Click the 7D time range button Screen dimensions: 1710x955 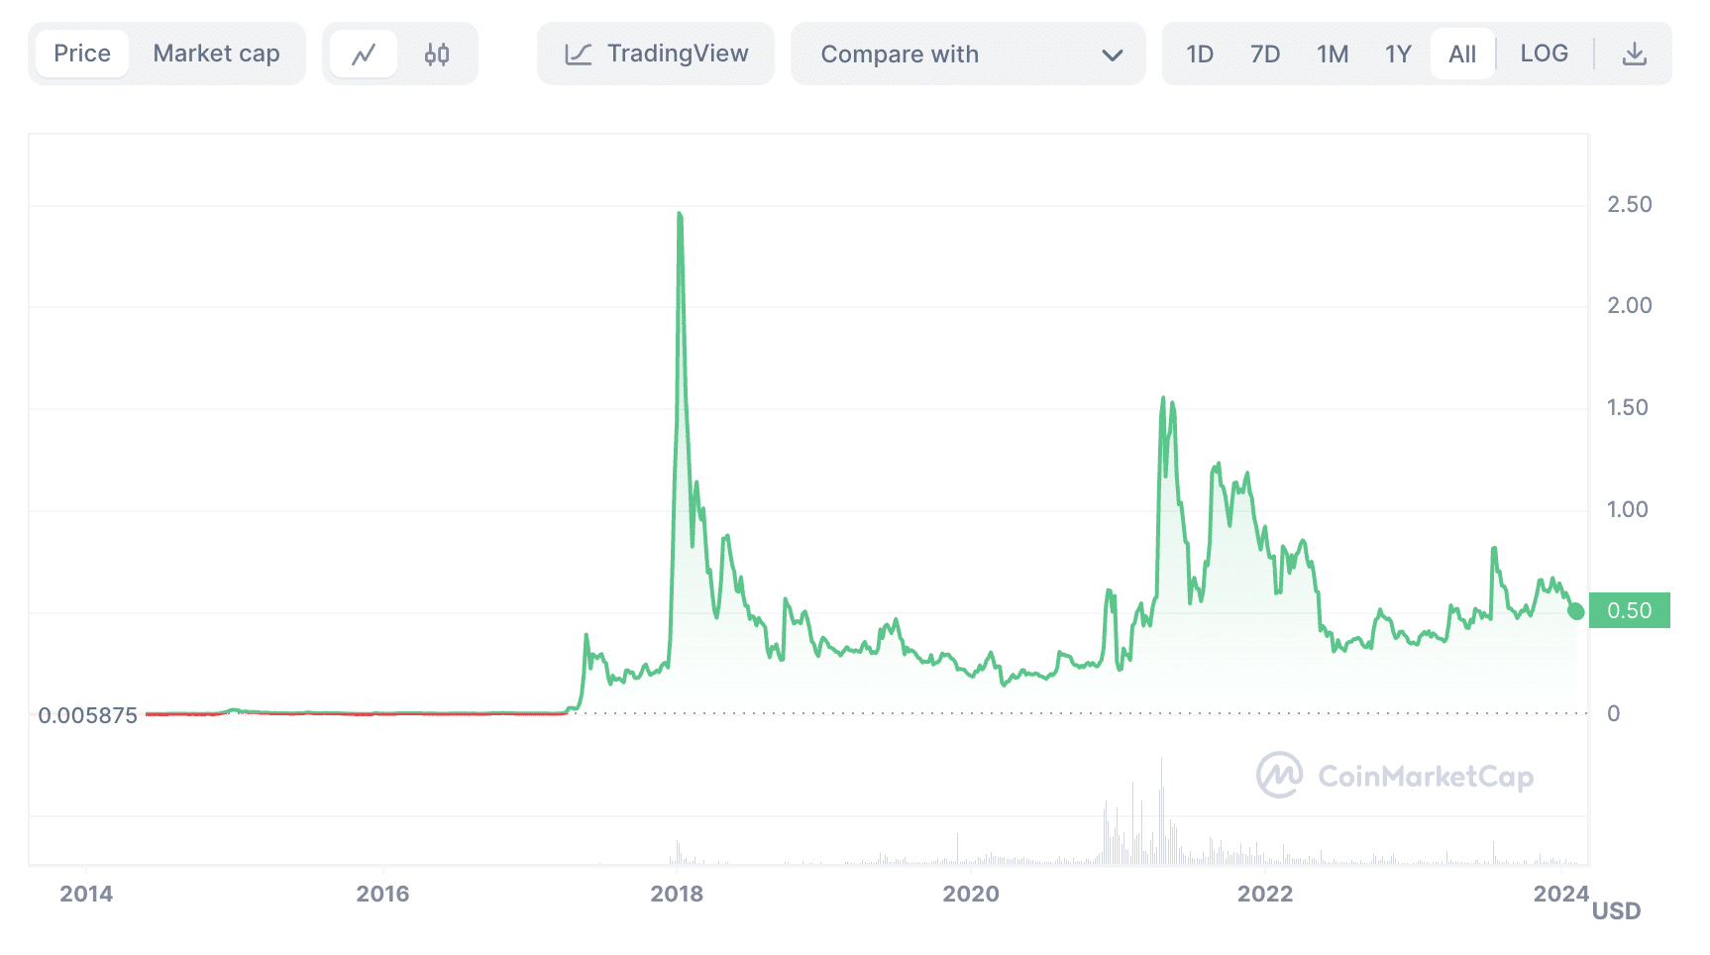[1265, 54]
